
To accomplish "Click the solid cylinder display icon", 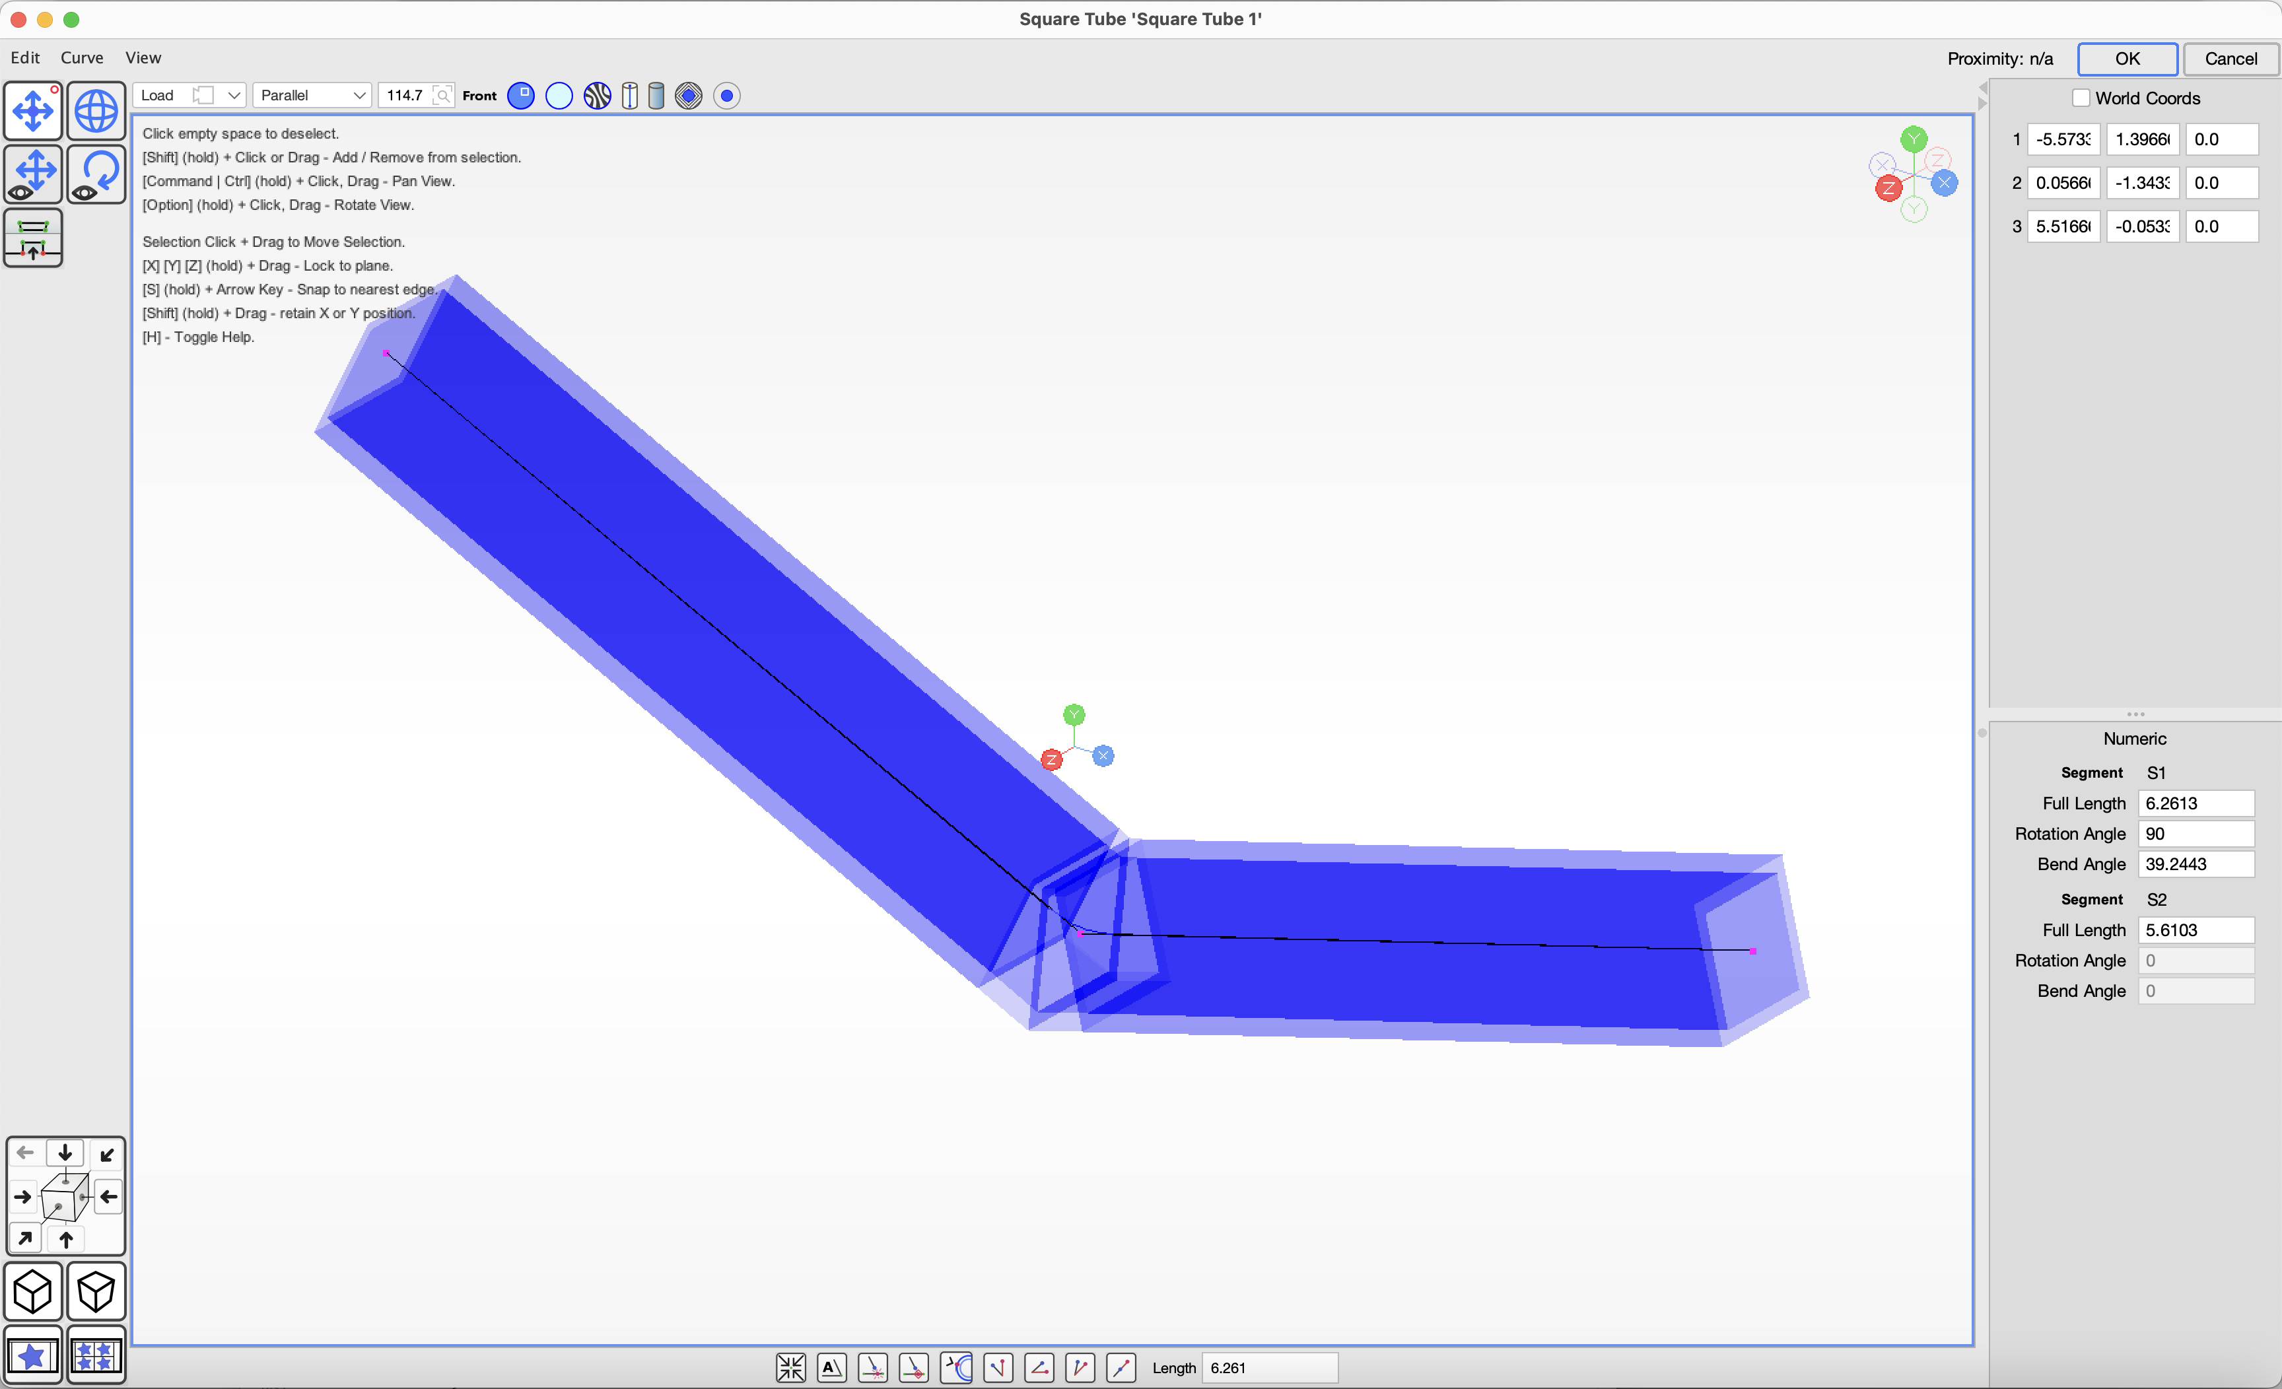I will (656, 95).
